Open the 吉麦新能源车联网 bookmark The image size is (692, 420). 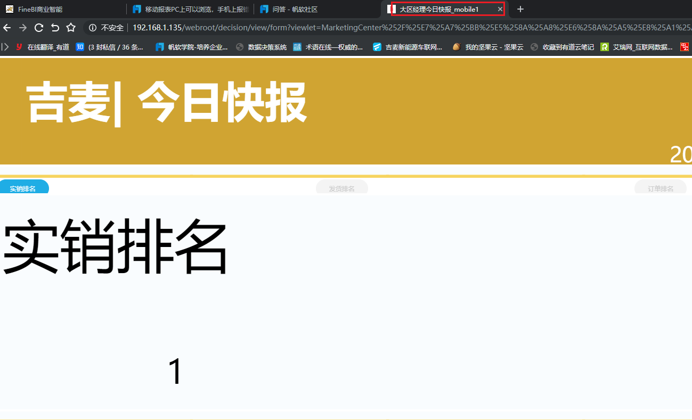(408, 47)
